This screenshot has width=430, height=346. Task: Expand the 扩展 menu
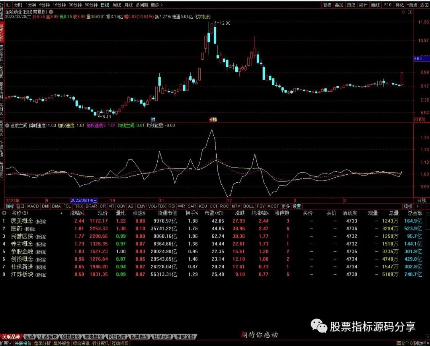point(6,343)
